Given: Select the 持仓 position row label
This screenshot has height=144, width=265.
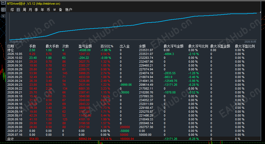Looking at the screenshot, I should tap(11, 50).
